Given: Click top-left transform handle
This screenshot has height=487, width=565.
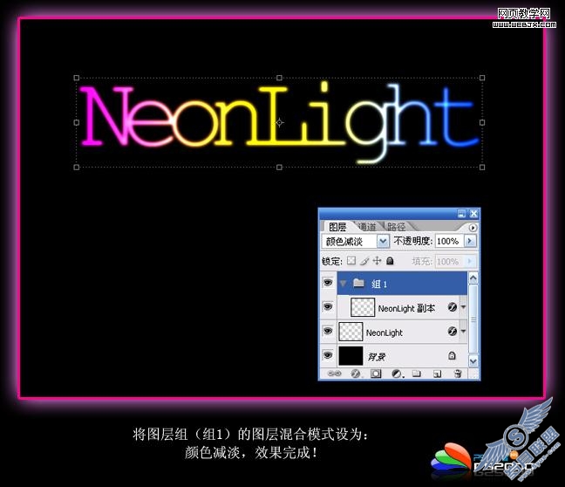Looking at the screenshot, I should pos(77,78).
